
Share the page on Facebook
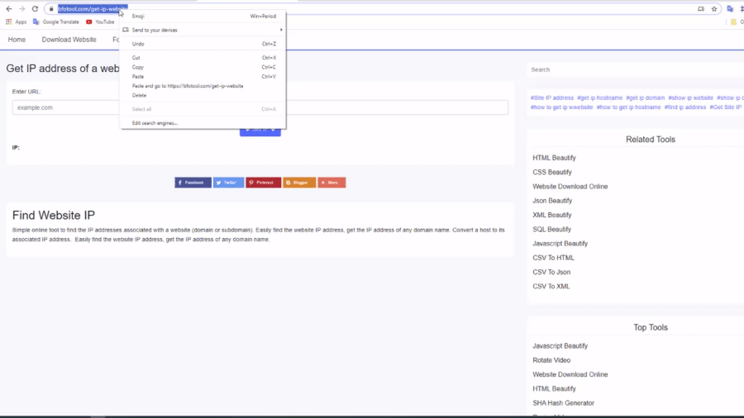tap(193, 183)
